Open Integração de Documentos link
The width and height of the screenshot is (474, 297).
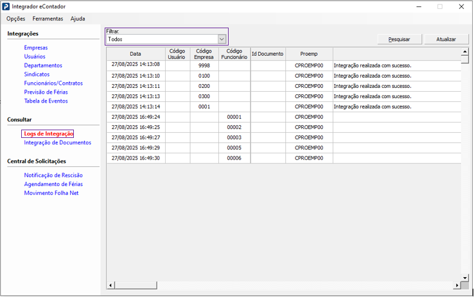tap(57, 142)
